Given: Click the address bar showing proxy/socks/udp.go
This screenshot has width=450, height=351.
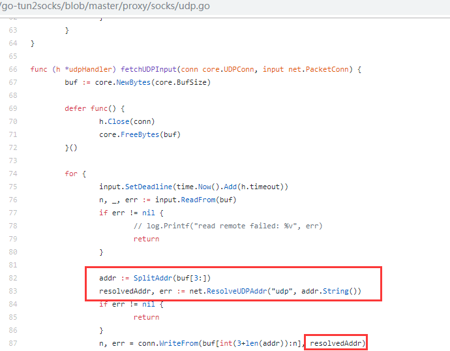Looking at the screenshot, I should [x=225, y=7].
